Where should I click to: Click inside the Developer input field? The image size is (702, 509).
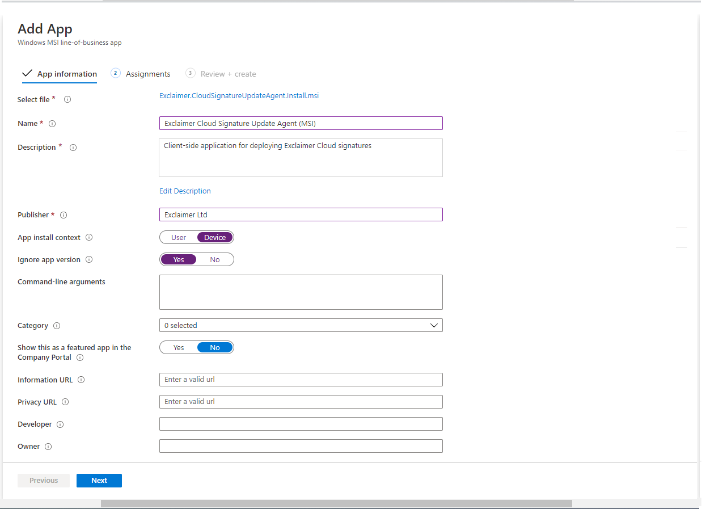(301, 424)
